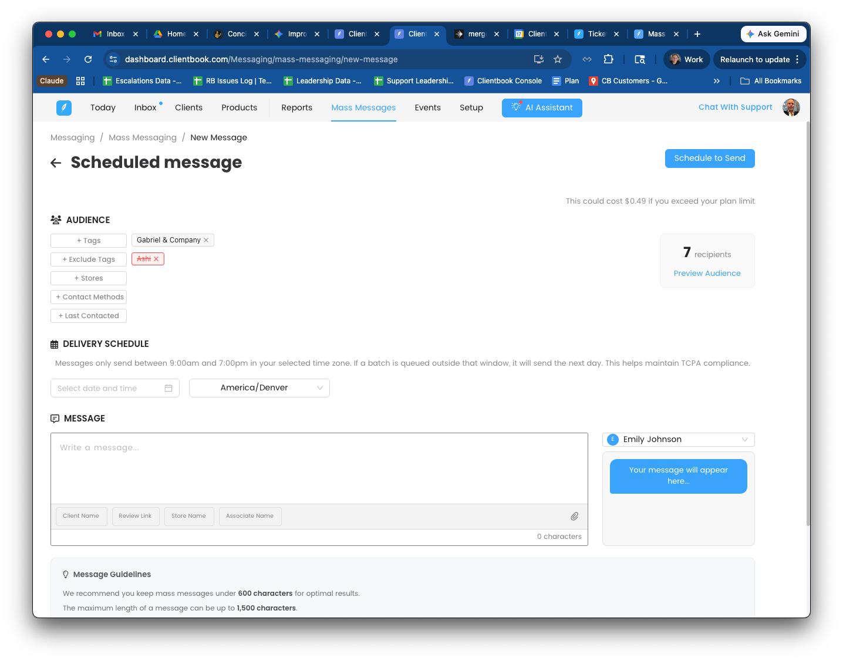Viewport: 843px width, 661px height.
Task: Click Ask Gemini button
Action: (x=773, y=34)
